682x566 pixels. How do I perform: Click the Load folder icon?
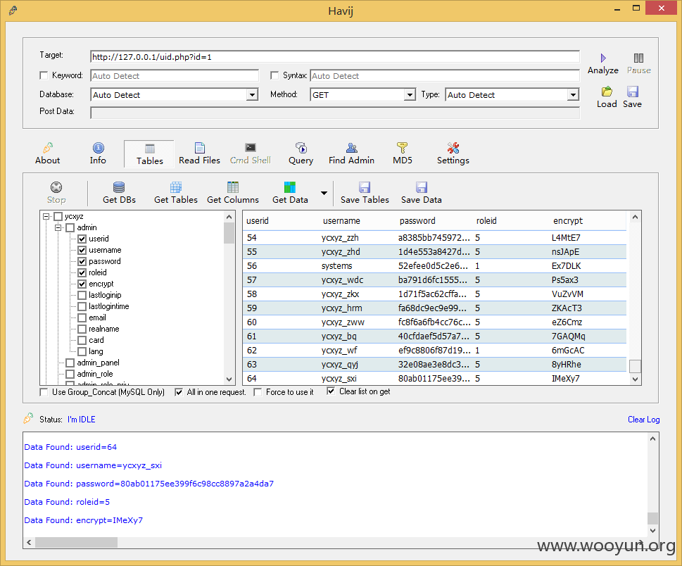(607, 92)
